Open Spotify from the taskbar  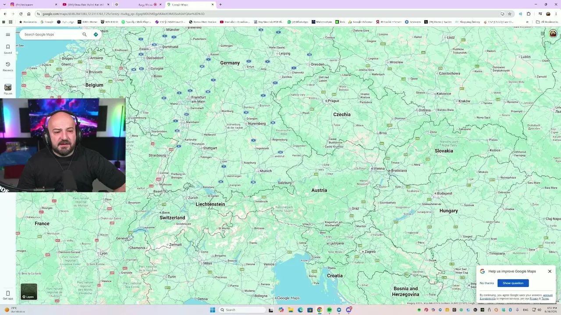click(x=329, y=310)
